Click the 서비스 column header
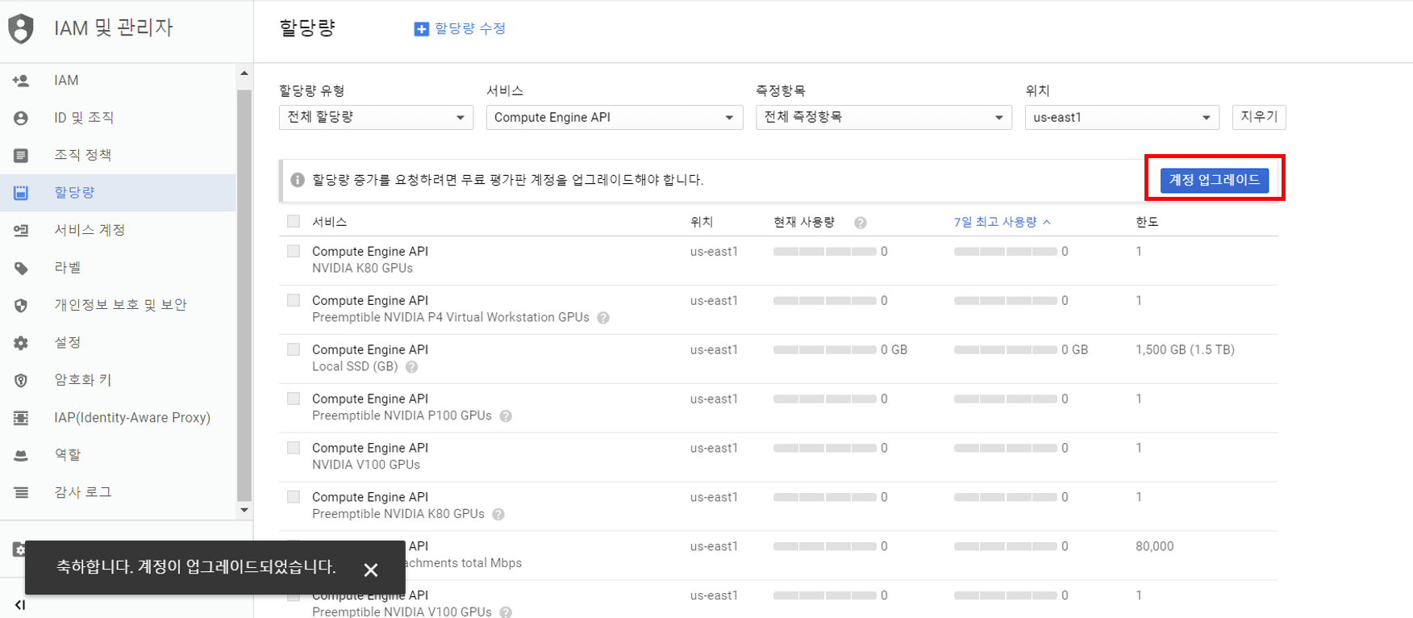This screenshot has width=1413, height=618. pyautogui.click(x=330, y=222)
